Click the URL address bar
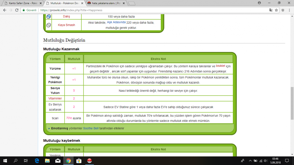 [x=147, y=10]
